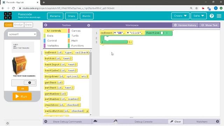Open the hamburger menu in header
This screenshot has height=126, width=224.
click(x=219, y=16)
